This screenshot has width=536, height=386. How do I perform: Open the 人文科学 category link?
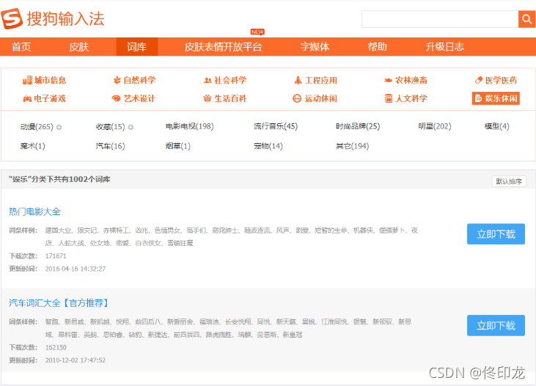[411, 98]
